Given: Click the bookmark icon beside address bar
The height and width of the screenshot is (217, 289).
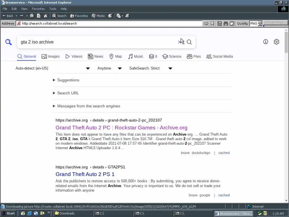Looking at the screenshot, I should point(212,23).
